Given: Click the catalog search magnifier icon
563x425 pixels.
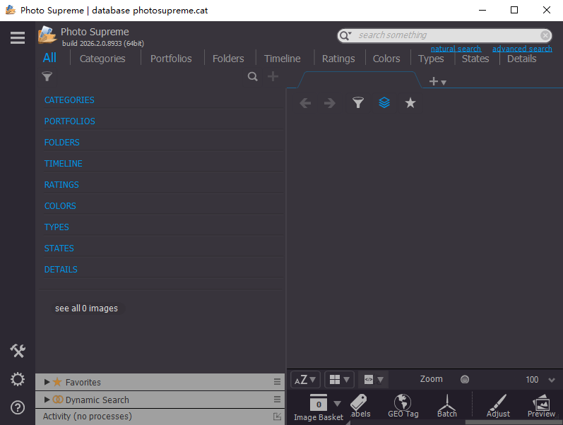Looking at the screenshot, I should pyautogui.click(x=253, y=76).
